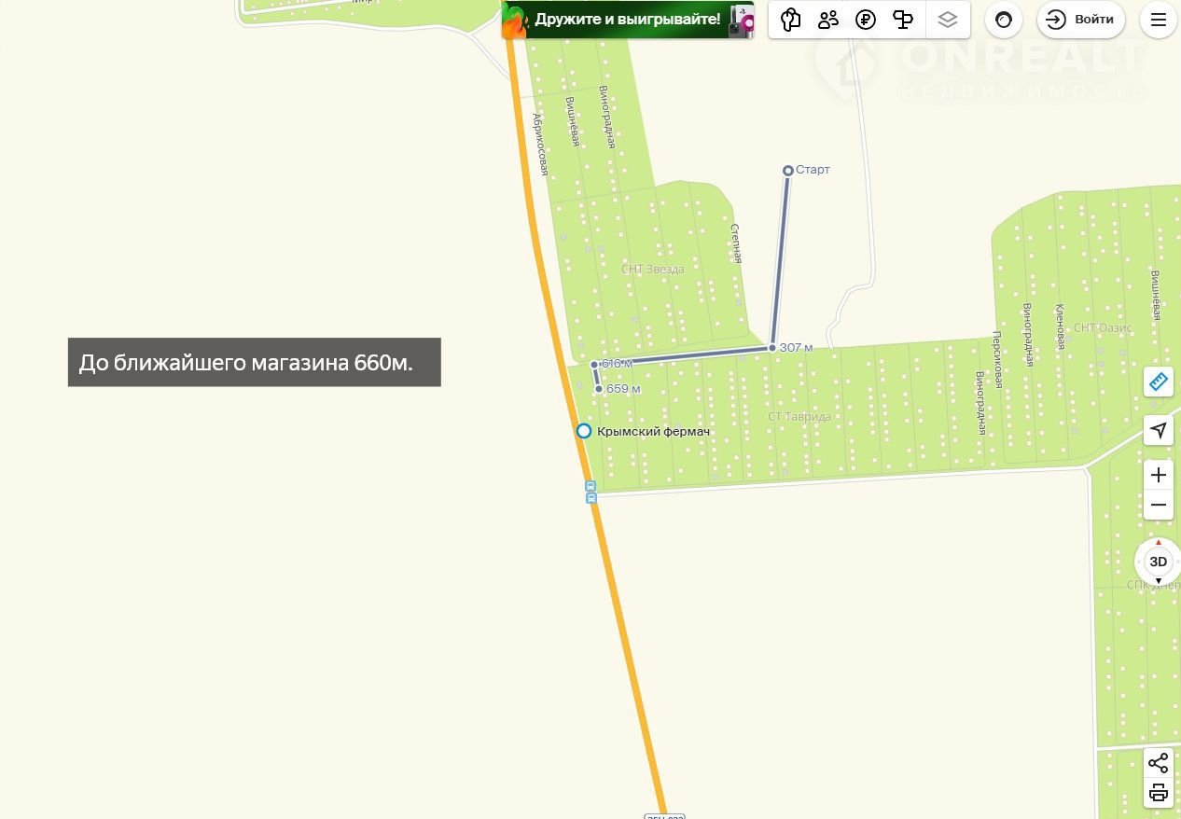Click the round dark circle button
Image resolution: width=1181 pixels, height=819 pixels.
(x=1004, y=20)
